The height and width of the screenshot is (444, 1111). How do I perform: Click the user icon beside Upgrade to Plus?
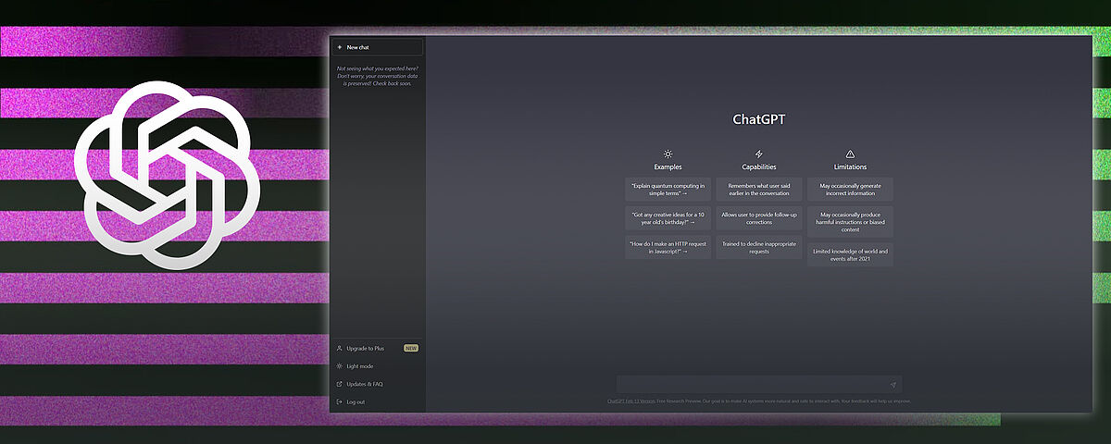pyautogui.click(x=340, y=349)
